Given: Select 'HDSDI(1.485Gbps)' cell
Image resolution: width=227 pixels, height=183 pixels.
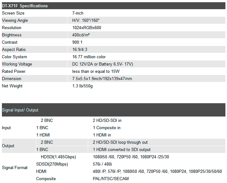Looking at the screenshot, I should pyautogui.click(x=58, y=157).
